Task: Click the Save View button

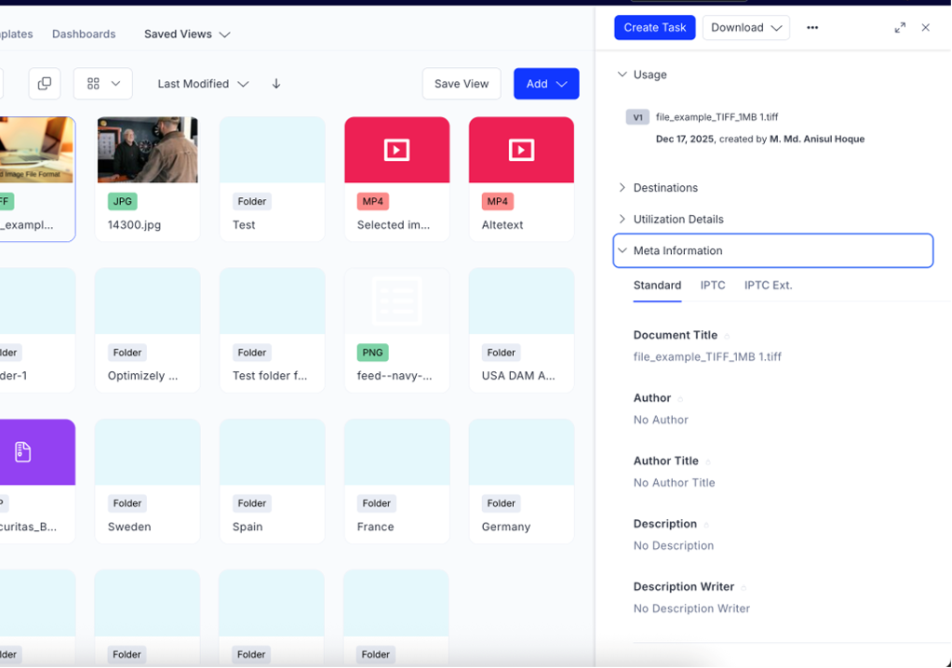Action: [462, 83]
